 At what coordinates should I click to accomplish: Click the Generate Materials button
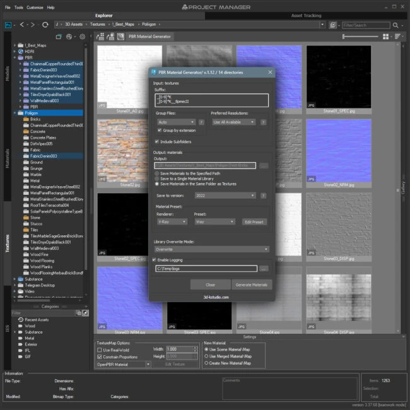click(252, 284)
